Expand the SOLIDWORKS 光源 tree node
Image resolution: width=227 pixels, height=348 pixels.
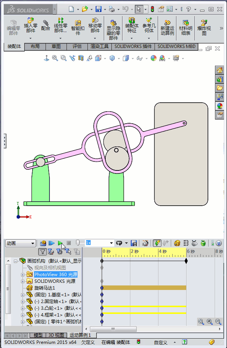click(22, 281)
